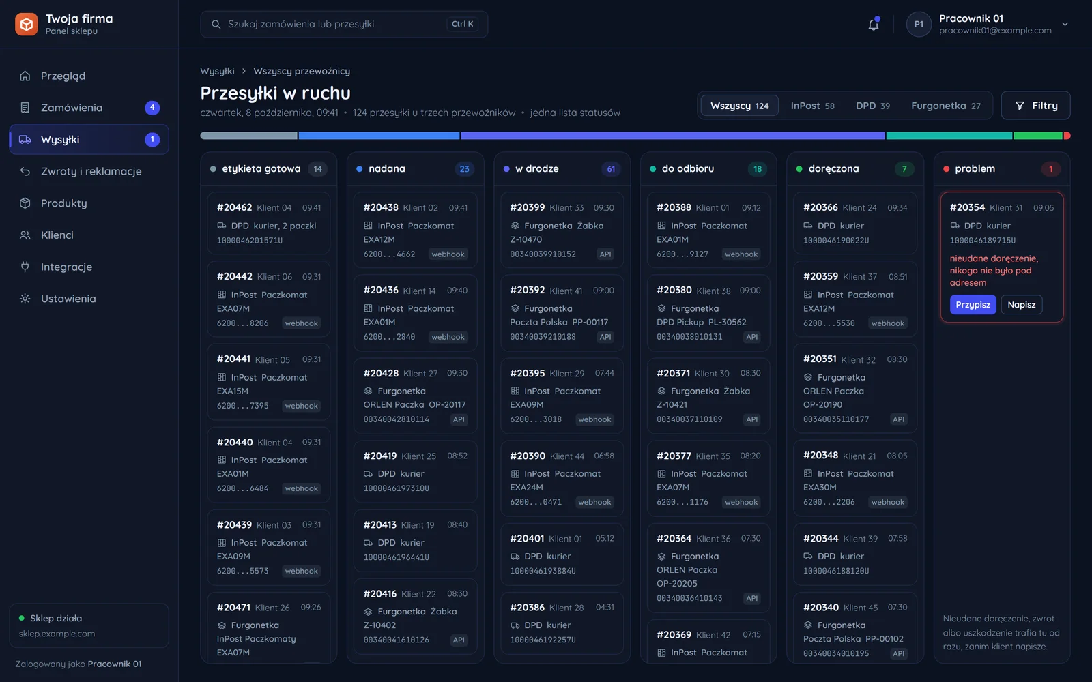Click the blue 'nadana' progress segment
This screenshot has width=1092, height=682.
point(379,136)
